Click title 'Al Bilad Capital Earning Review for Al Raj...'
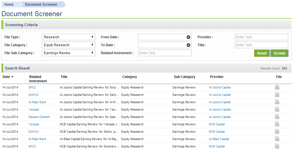The width and height of the screenshot is (293, 150). pyautogui.click(x=89, y=139)
